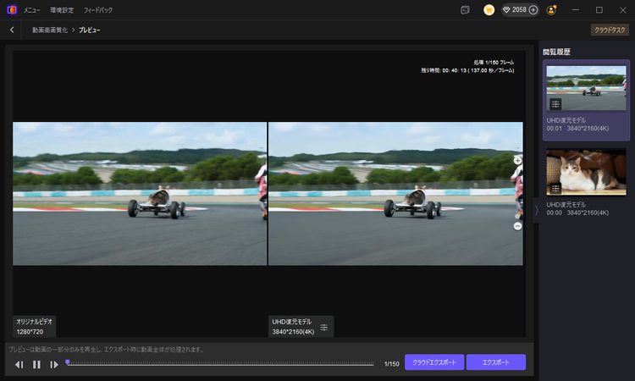Screen dimensions: 635x381
Task: Open settings icon on cat thumbnail
Action: (x=555, y=189)
